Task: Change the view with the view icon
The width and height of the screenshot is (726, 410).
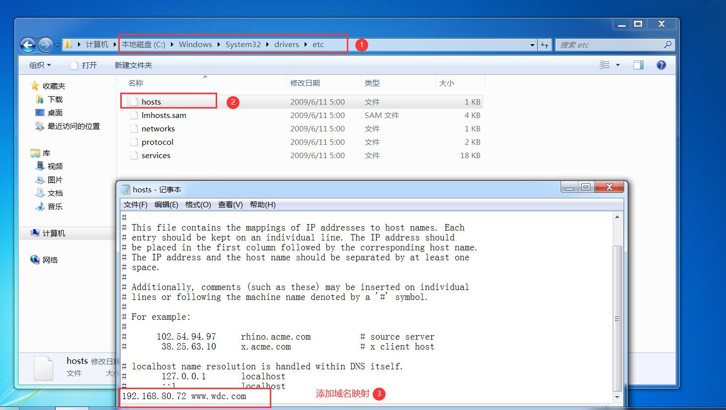Action: pos(605,65)
